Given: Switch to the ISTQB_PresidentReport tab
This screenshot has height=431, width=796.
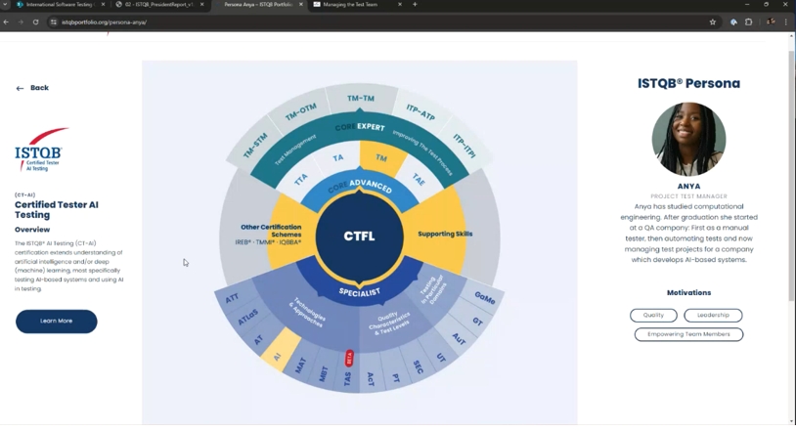Looking at the screenshot, I should click(158, 5).
